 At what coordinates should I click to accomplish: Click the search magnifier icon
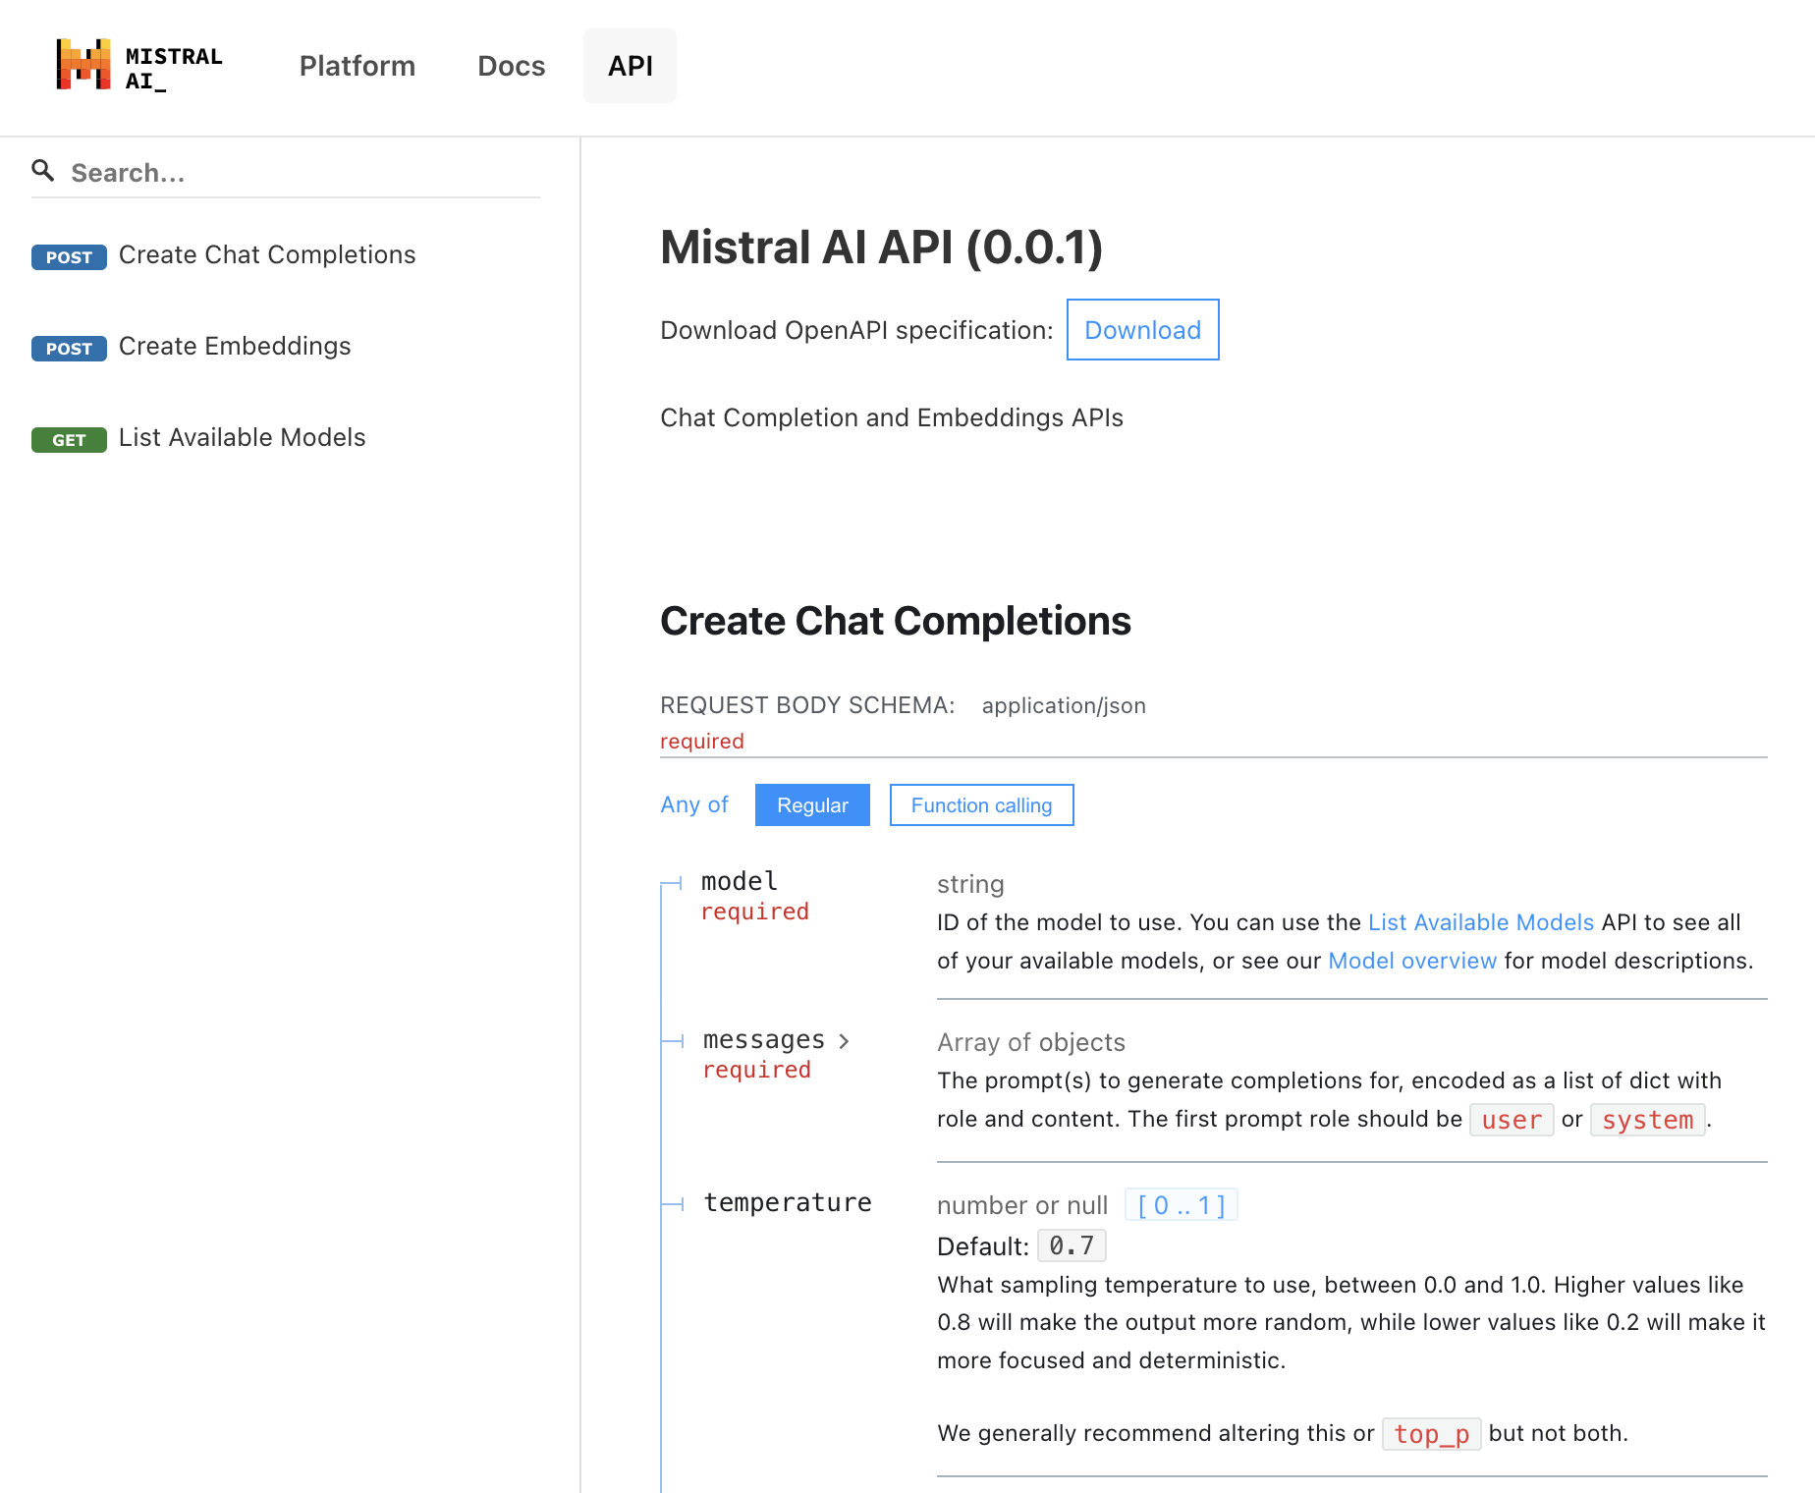42,171
